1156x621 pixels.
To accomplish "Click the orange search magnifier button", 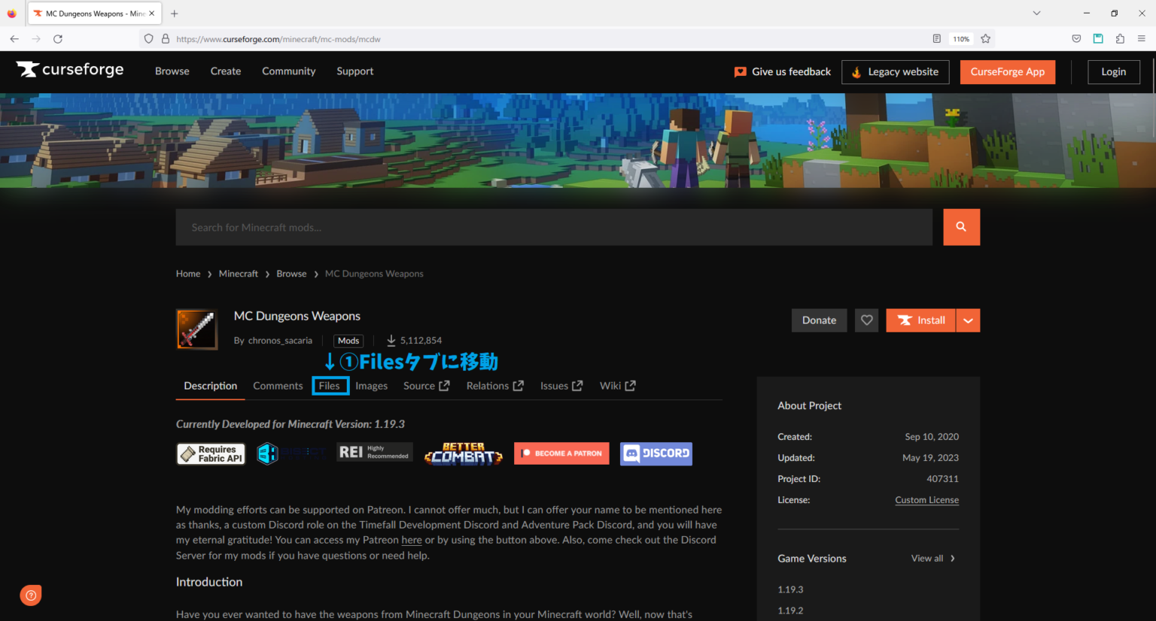I will [961, 227].
